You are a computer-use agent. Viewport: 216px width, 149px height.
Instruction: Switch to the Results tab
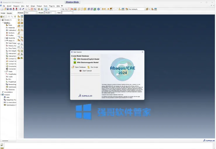pyautogui.click(x=9, y=13)
